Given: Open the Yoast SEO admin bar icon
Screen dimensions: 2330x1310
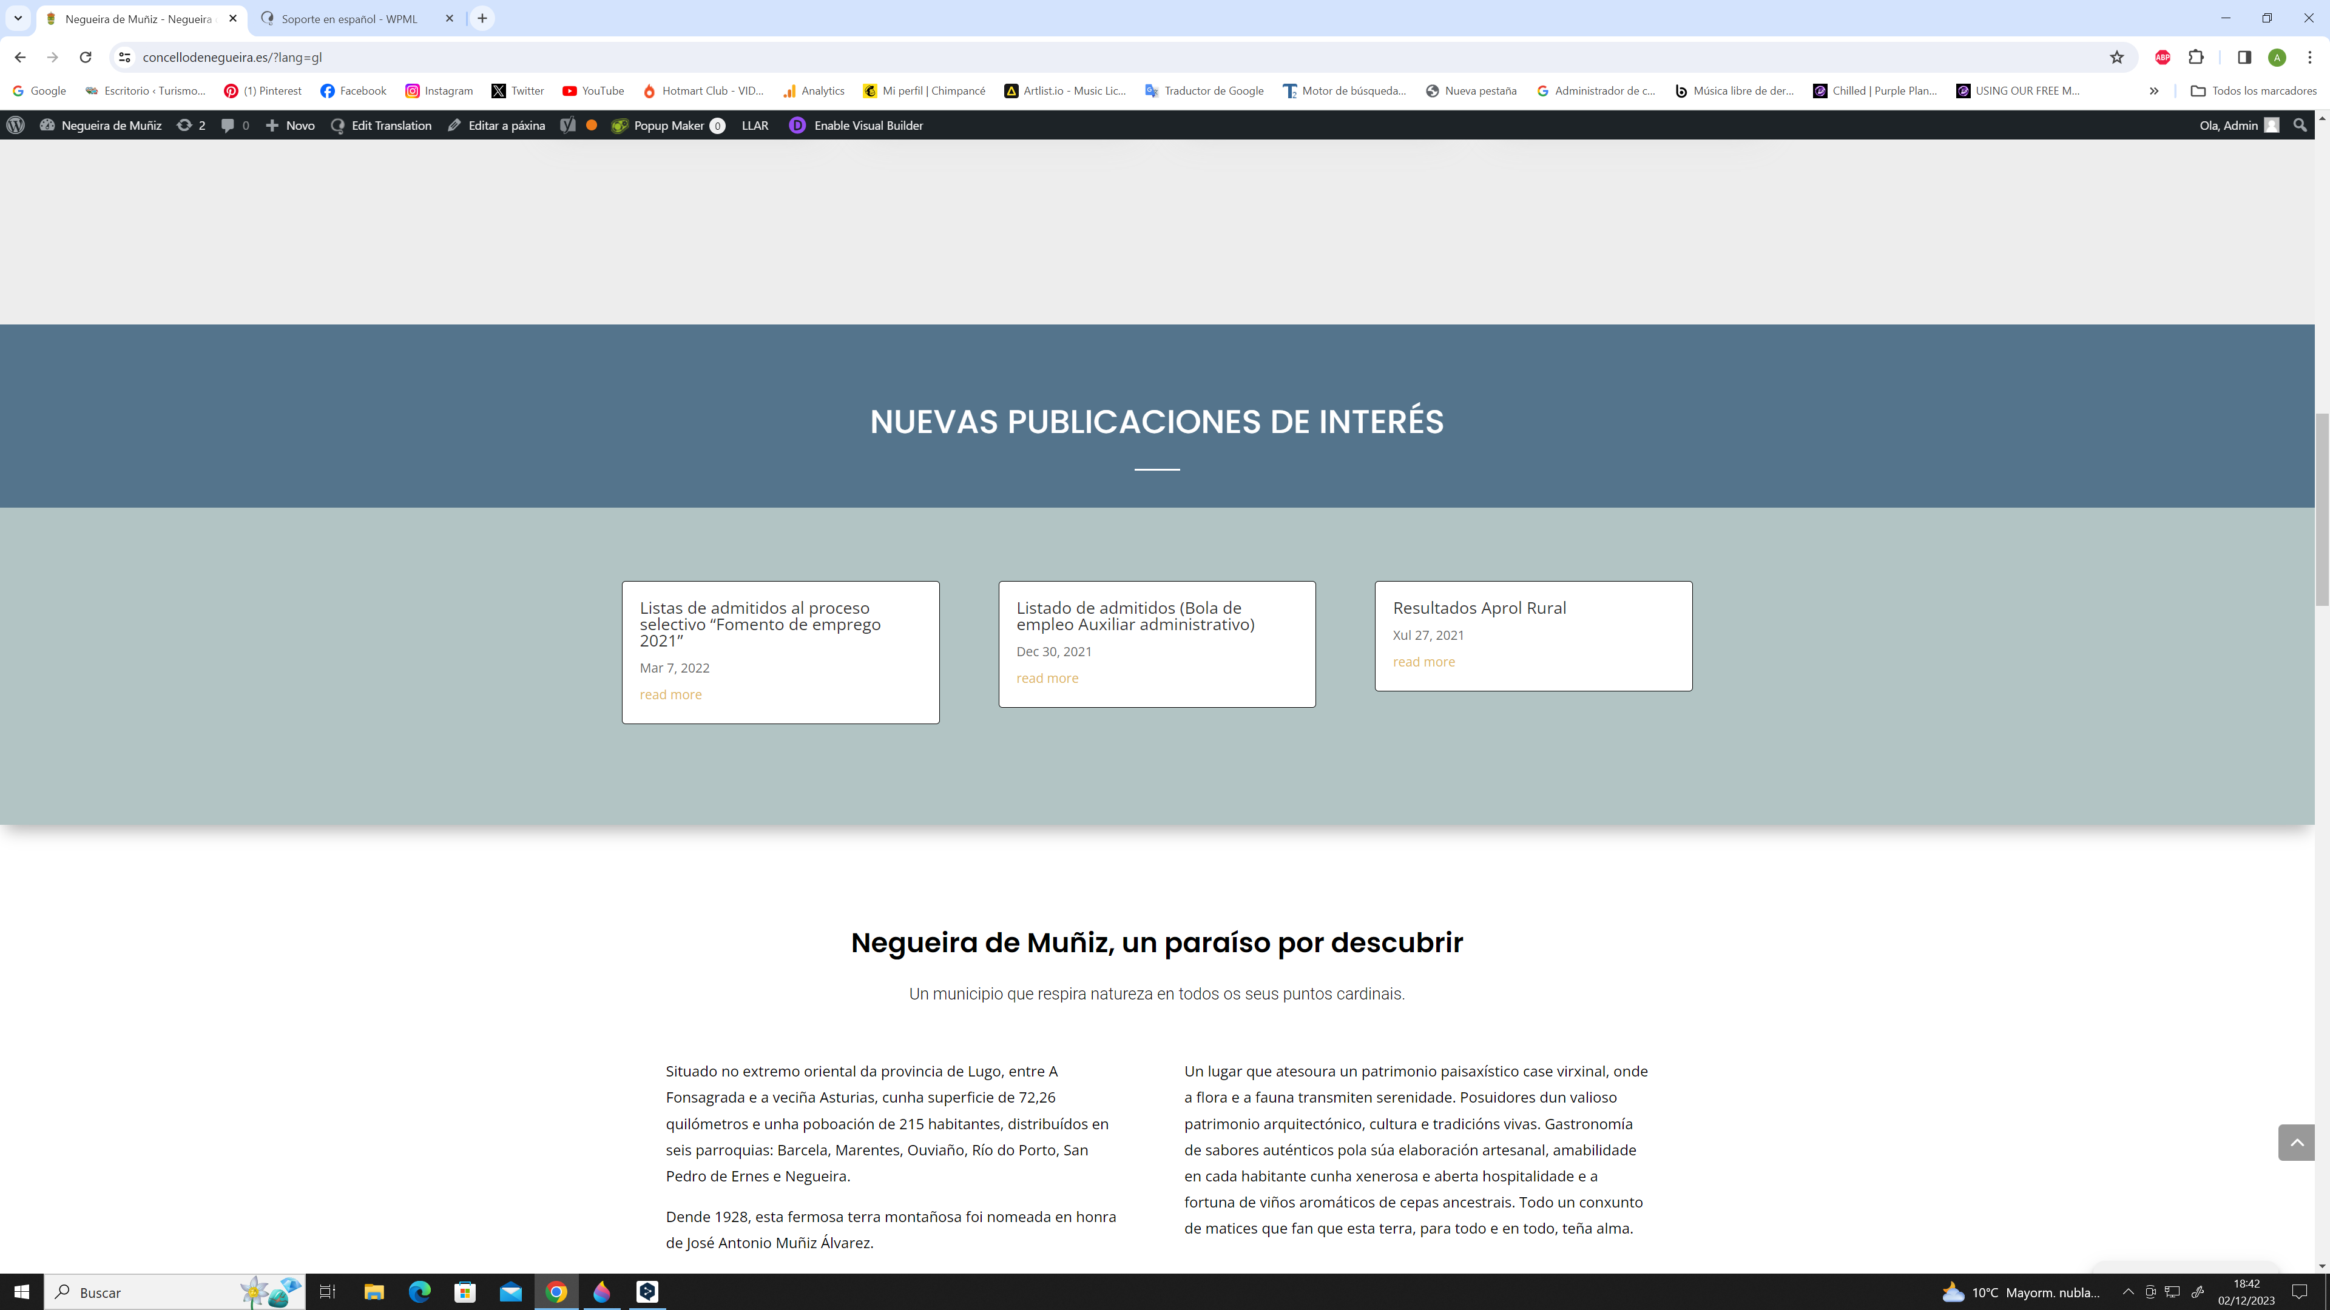Looking at the screenshot, I should coord(568,126).
